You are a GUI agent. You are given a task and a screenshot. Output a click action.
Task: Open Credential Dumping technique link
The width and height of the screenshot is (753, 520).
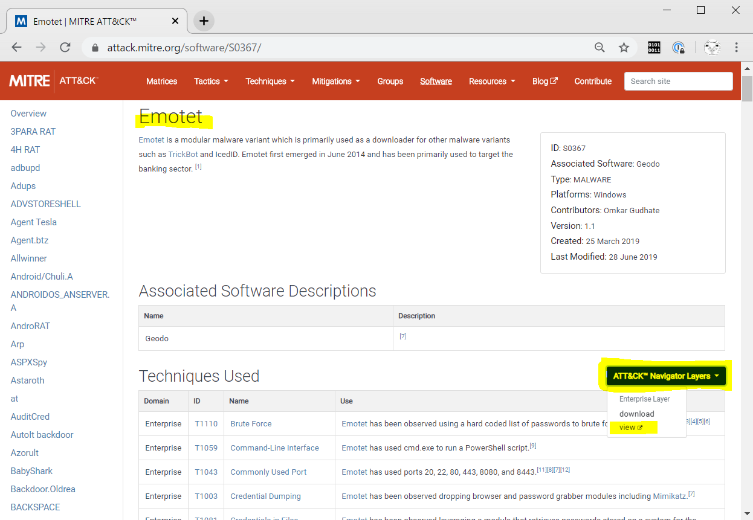265,496
